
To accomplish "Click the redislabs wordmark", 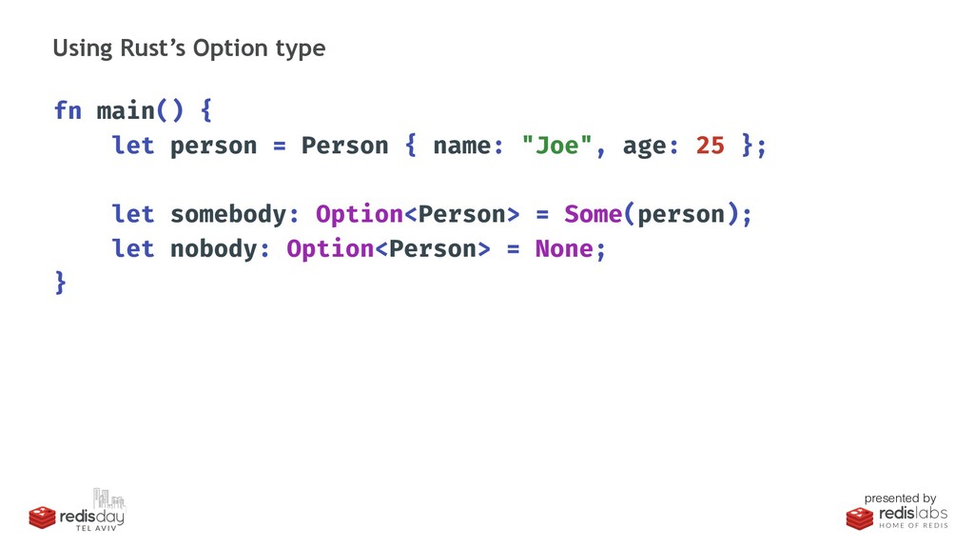I will pyautogui.click(x=913, y=514).
